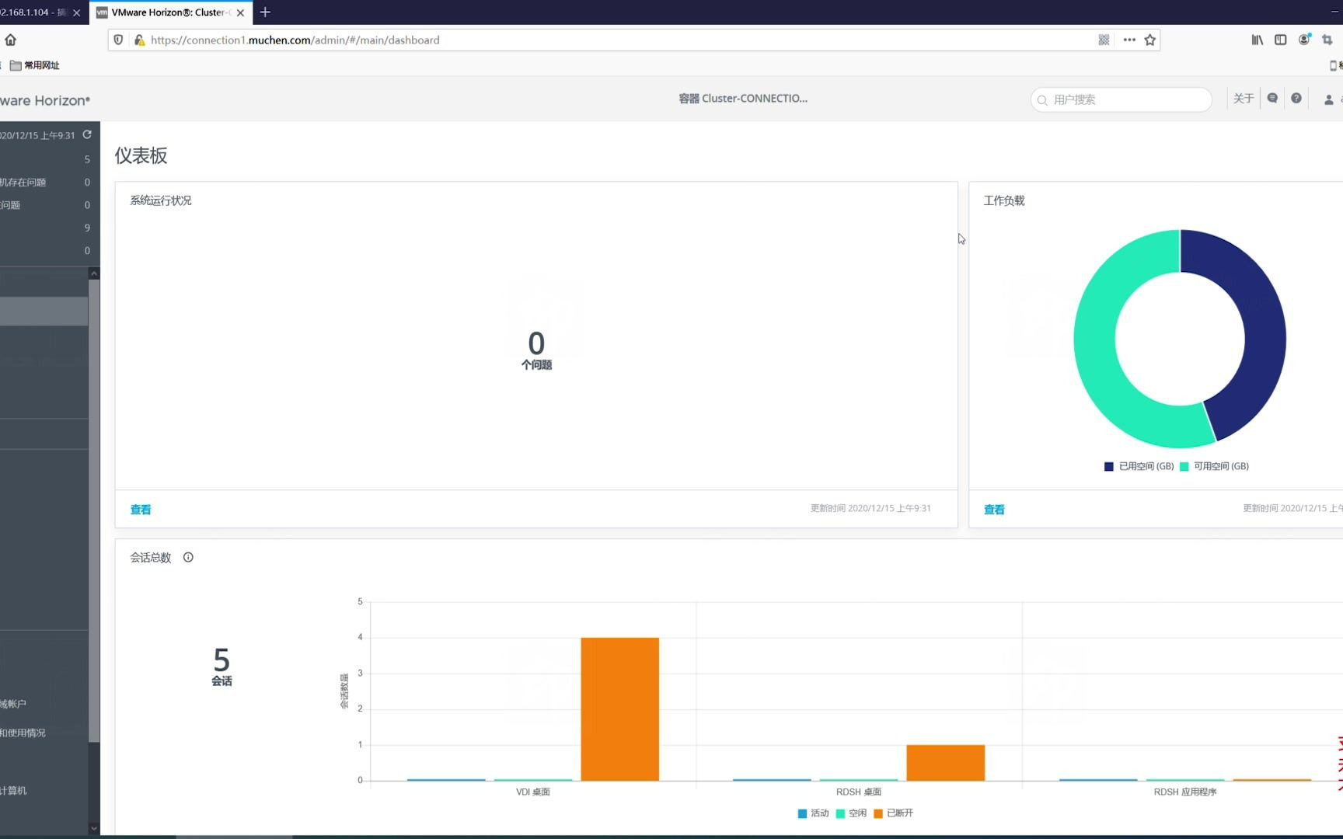Image resolution: width=1343 pixels, height=839 pixels.
Task: Open the QR code icon in address bar
Action: (x=1104, y=40)
